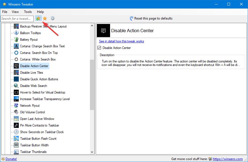Click the black circle icon for Cortana: White Search Box
Screen dimensions: 248x162
[16, 59]
